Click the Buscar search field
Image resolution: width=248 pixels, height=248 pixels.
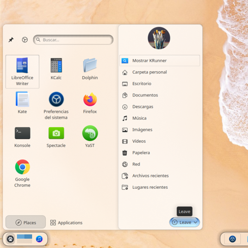[x=73, y=39]
